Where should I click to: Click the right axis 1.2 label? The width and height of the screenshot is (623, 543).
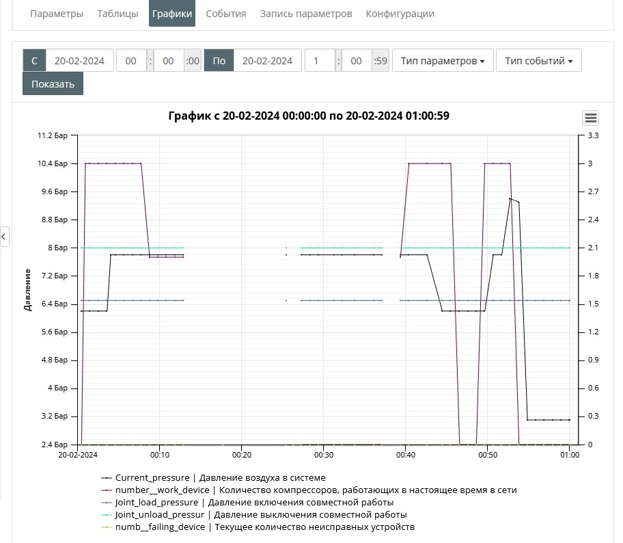click(593, 332)
